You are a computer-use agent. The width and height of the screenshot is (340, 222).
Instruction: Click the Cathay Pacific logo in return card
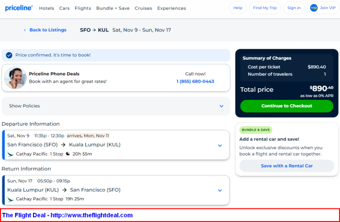click(x=10, y=199)
